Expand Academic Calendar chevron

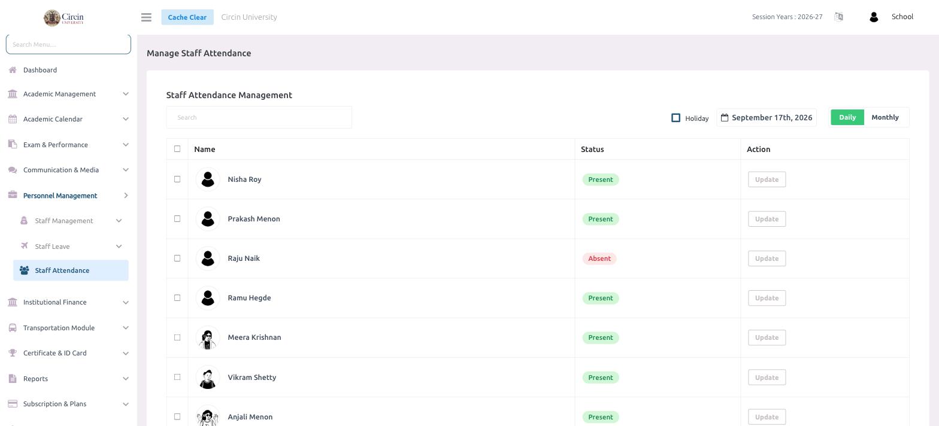point(126,119)
